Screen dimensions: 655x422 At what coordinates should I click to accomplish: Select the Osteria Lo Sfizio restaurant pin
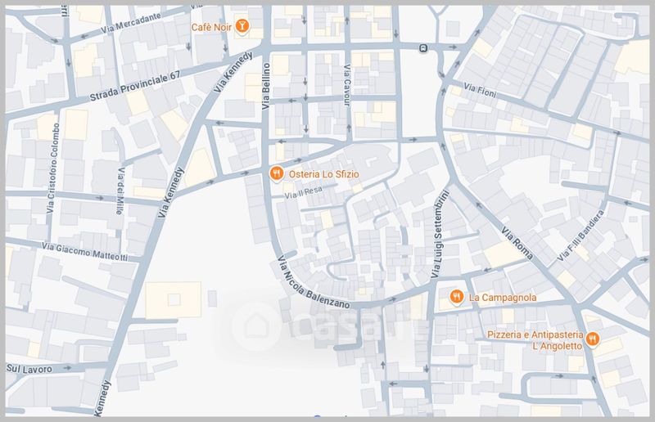click(277, 173)
